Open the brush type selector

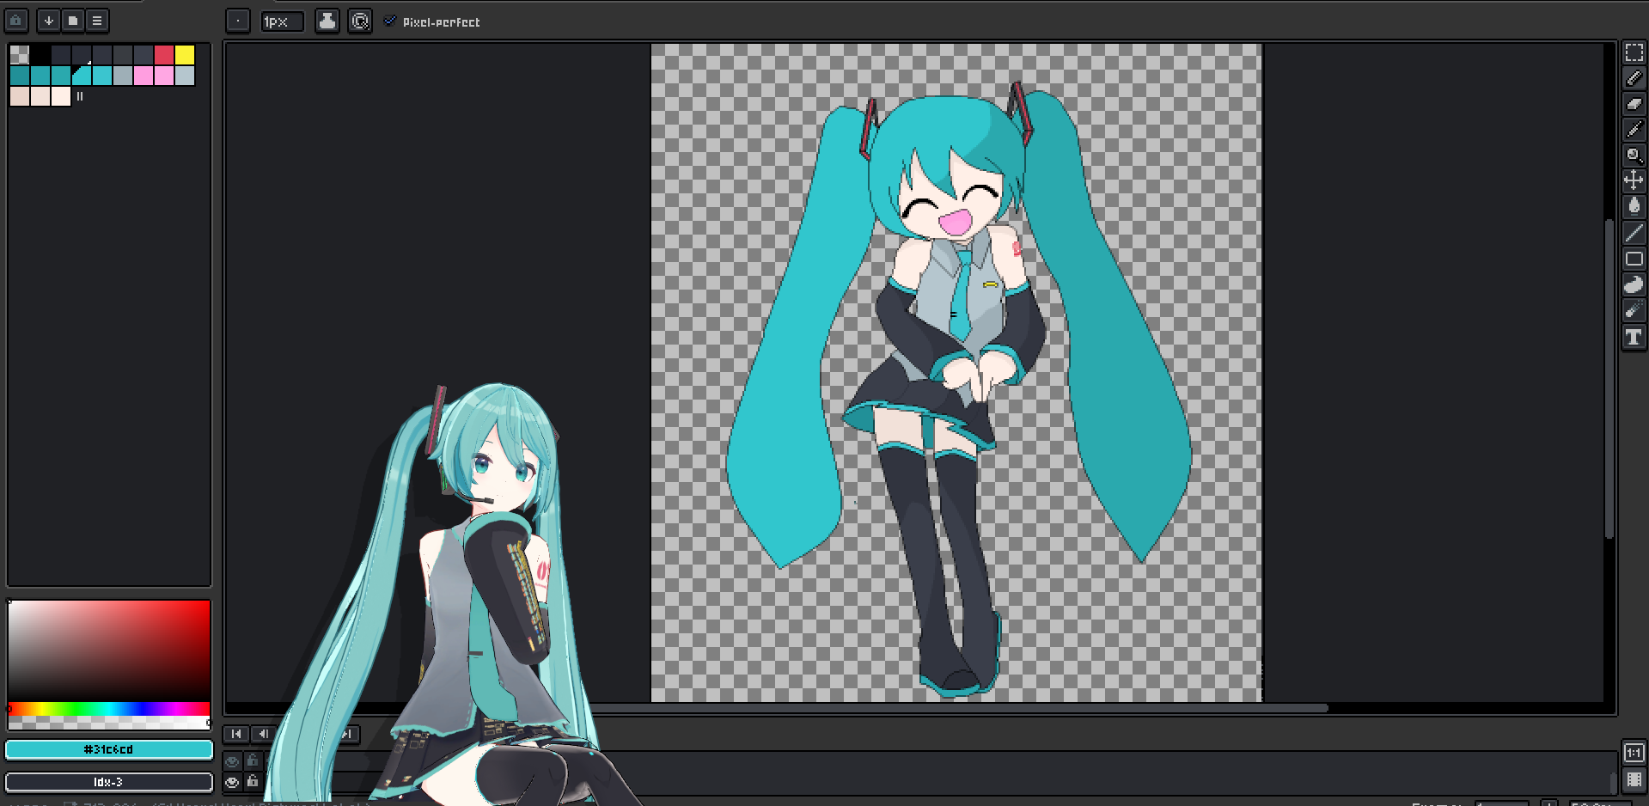238,21
